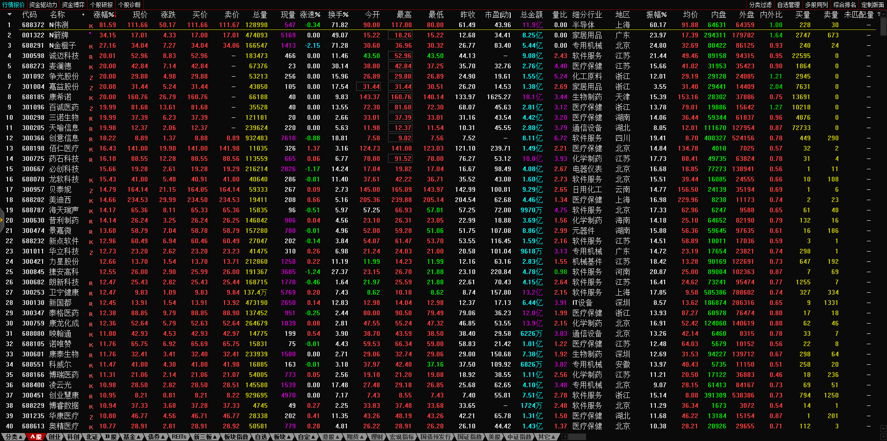Expand the 分类 category dropdown tab
This screenshot has height=441, width=887.
(14, 437)
